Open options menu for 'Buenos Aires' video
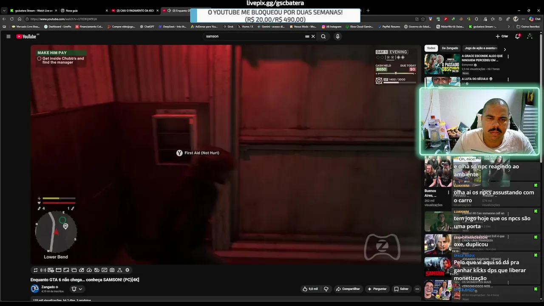This screenshot has width=544, height=306. [x=448, y=193]
